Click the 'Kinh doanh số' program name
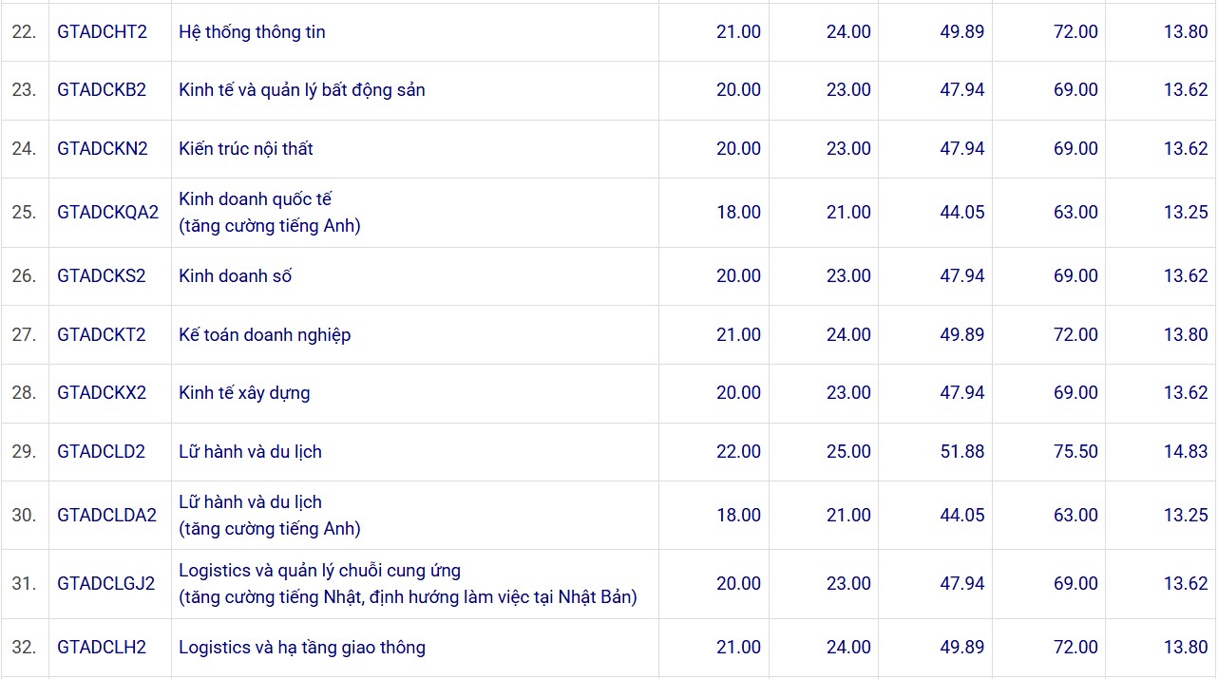 pyautogui.click(x=235, y=276)
